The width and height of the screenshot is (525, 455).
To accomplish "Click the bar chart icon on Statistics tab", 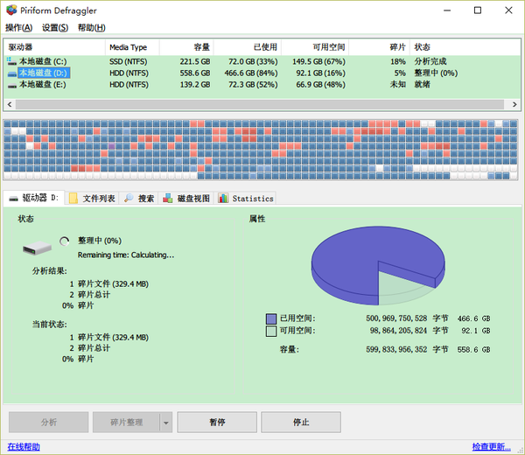I will click(x=223, y=199).
